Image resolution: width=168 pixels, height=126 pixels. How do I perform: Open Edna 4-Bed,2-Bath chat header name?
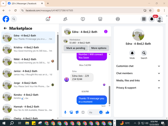[x=85, y=32]
